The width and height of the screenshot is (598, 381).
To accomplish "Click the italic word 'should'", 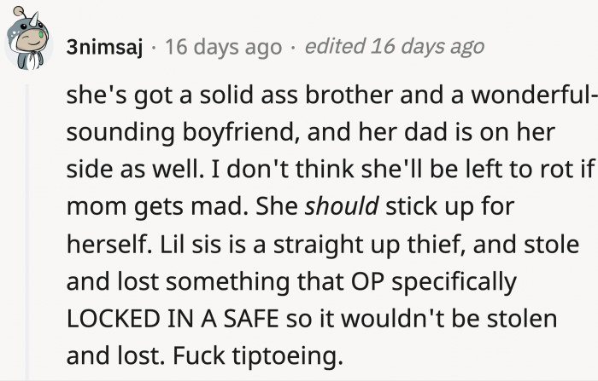I will click(342, 206).
